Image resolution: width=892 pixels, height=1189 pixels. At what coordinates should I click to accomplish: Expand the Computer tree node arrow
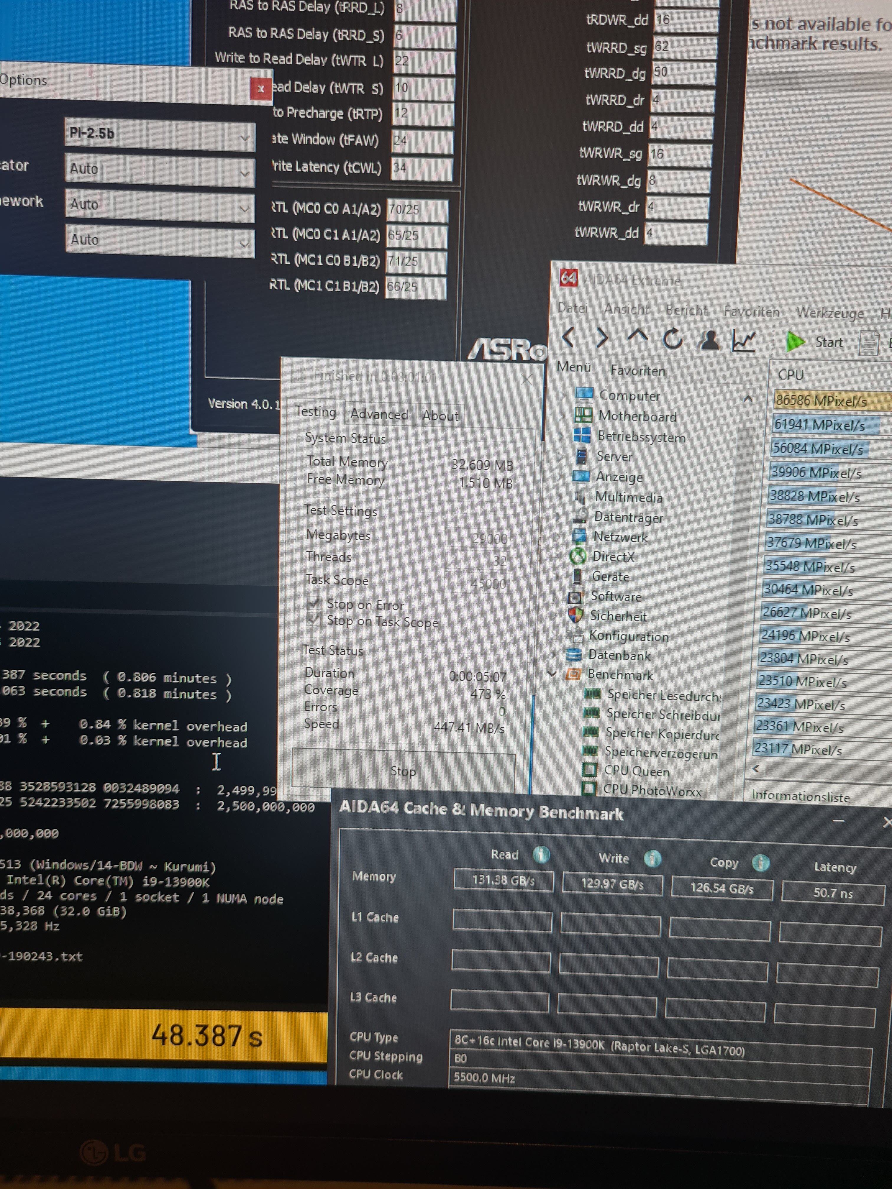(x=563, y=395)
